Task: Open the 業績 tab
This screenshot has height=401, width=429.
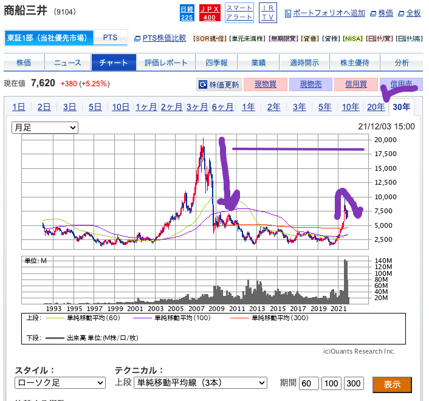Action: click(x=258, y=63)
